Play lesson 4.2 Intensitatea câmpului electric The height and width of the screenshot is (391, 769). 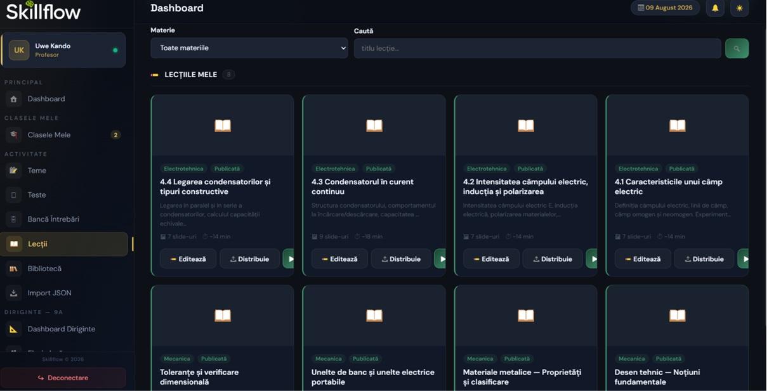[593, 260]
